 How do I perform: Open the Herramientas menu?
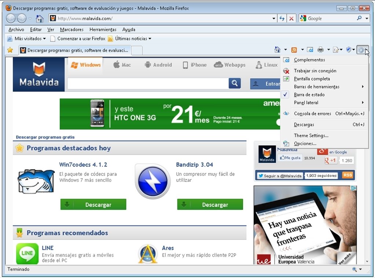point(103,29)
